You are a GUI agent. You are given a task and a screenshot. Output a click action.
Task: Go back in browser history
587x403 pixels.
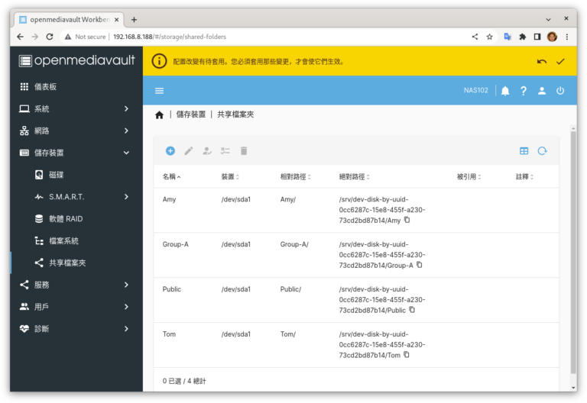tap(20, 37)
